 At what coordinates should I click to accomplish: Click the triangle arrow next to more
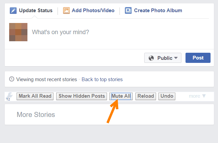coord(204,96)
